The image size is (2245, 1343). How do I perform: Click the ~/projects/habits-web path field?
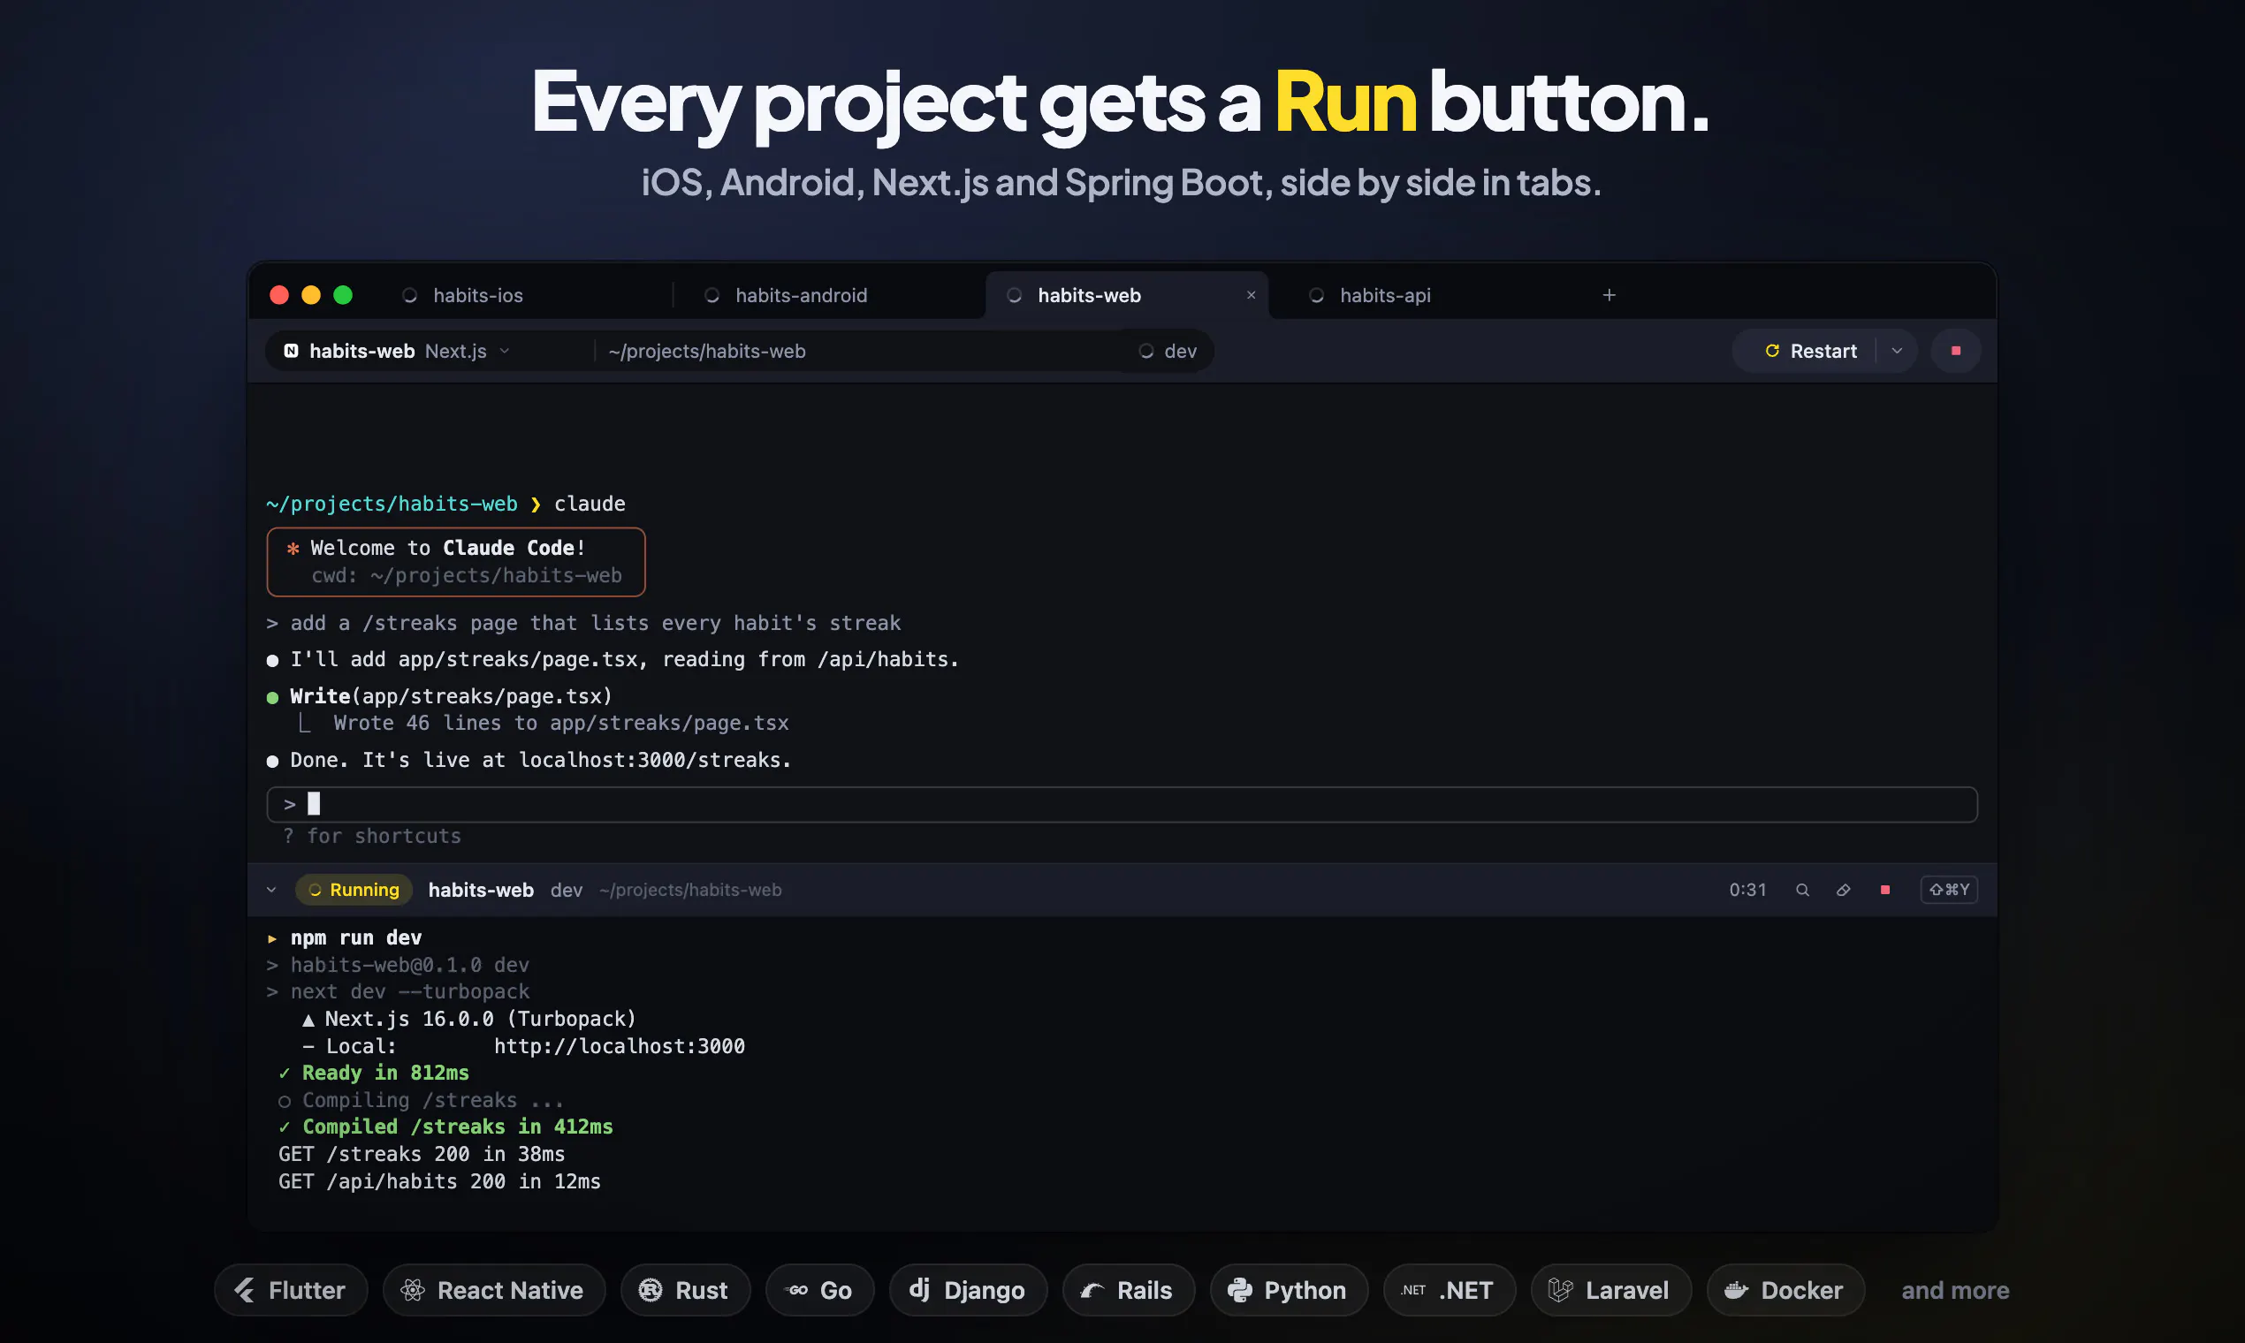tap(707, 351)
